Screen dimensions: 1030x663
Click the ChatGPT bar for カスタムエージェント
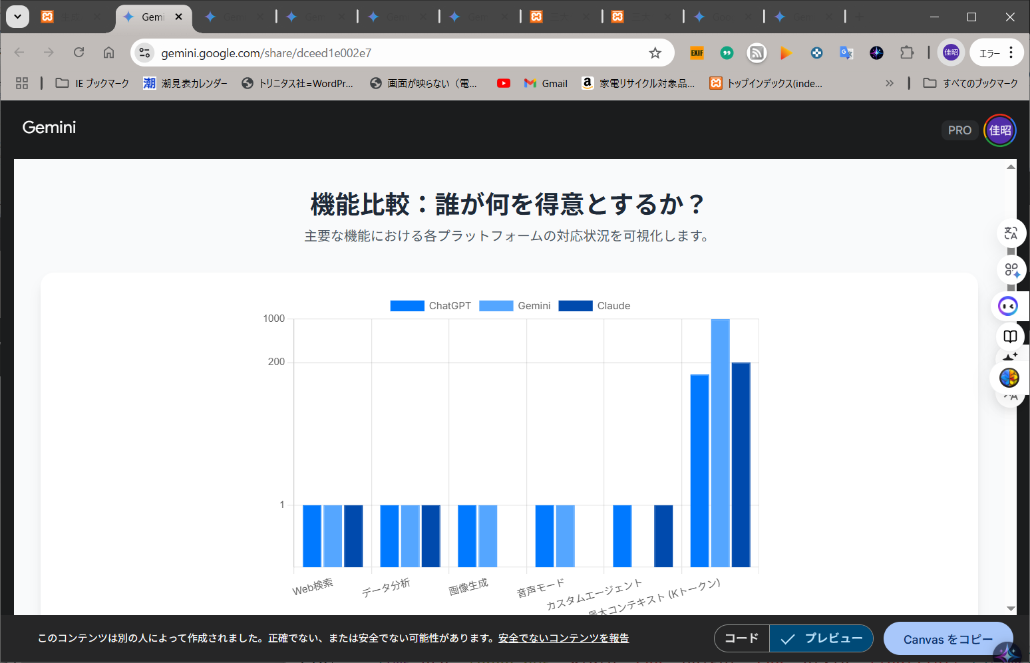[x=622, y=536]
